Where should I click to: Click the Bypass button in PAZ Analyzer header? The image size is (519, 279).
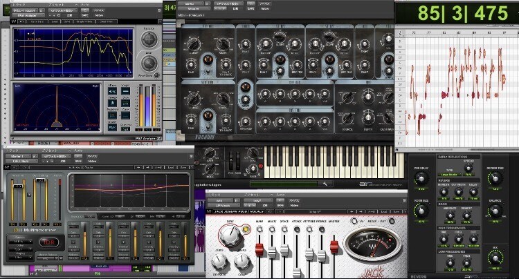click(x=99, y=10)
